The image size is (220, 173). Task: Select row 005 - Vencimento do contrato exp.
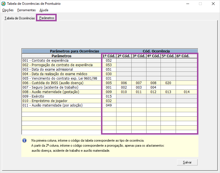(61, 79)
